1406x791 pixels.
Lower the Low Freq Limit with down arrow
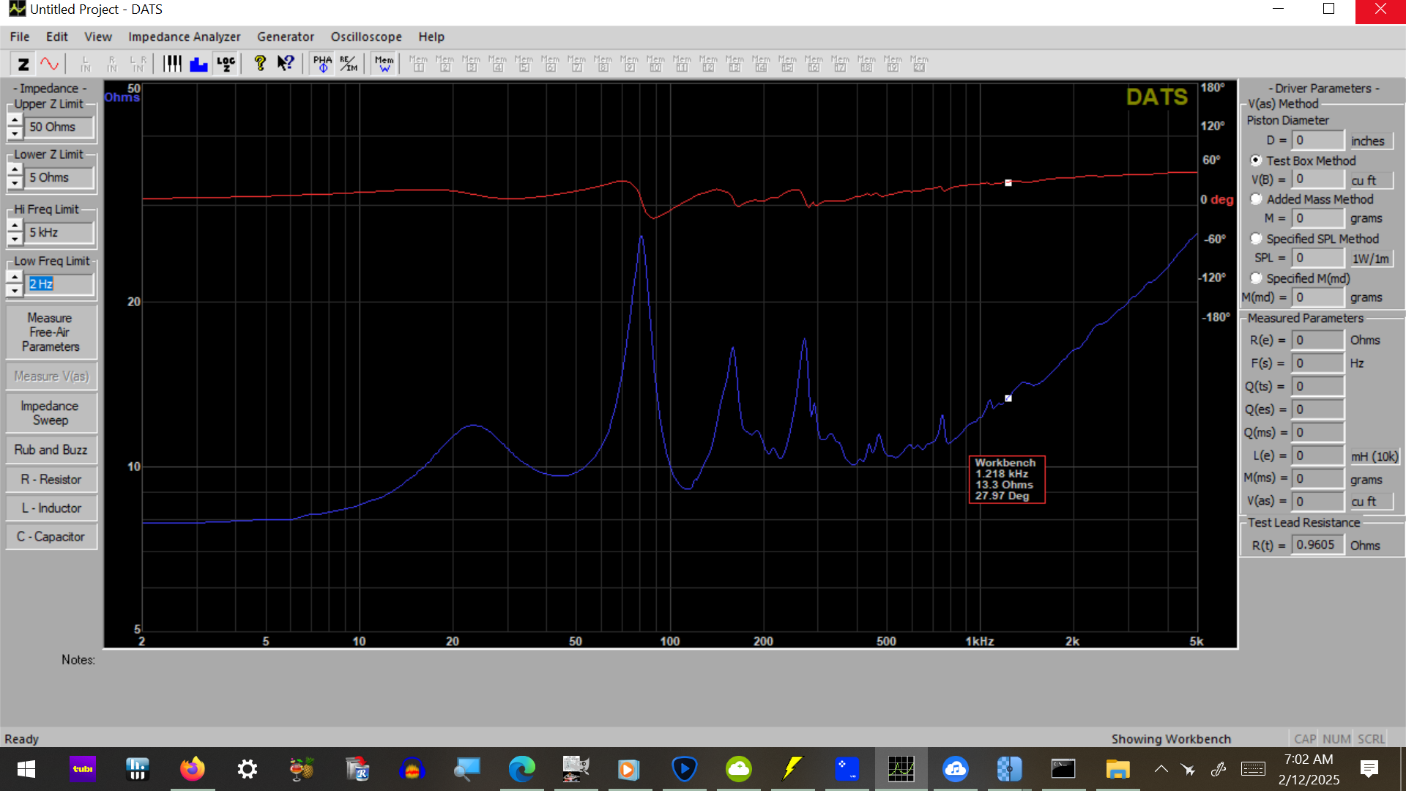tap(15, 290)
